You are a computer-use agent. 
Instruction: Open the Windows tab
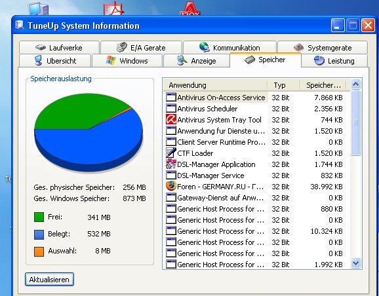[127, 61]
